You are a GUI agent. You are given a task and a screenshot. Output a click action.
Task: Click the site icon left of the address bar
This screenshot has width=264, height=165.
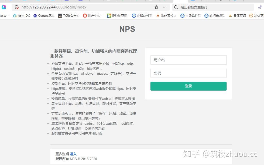coord(16,7)
